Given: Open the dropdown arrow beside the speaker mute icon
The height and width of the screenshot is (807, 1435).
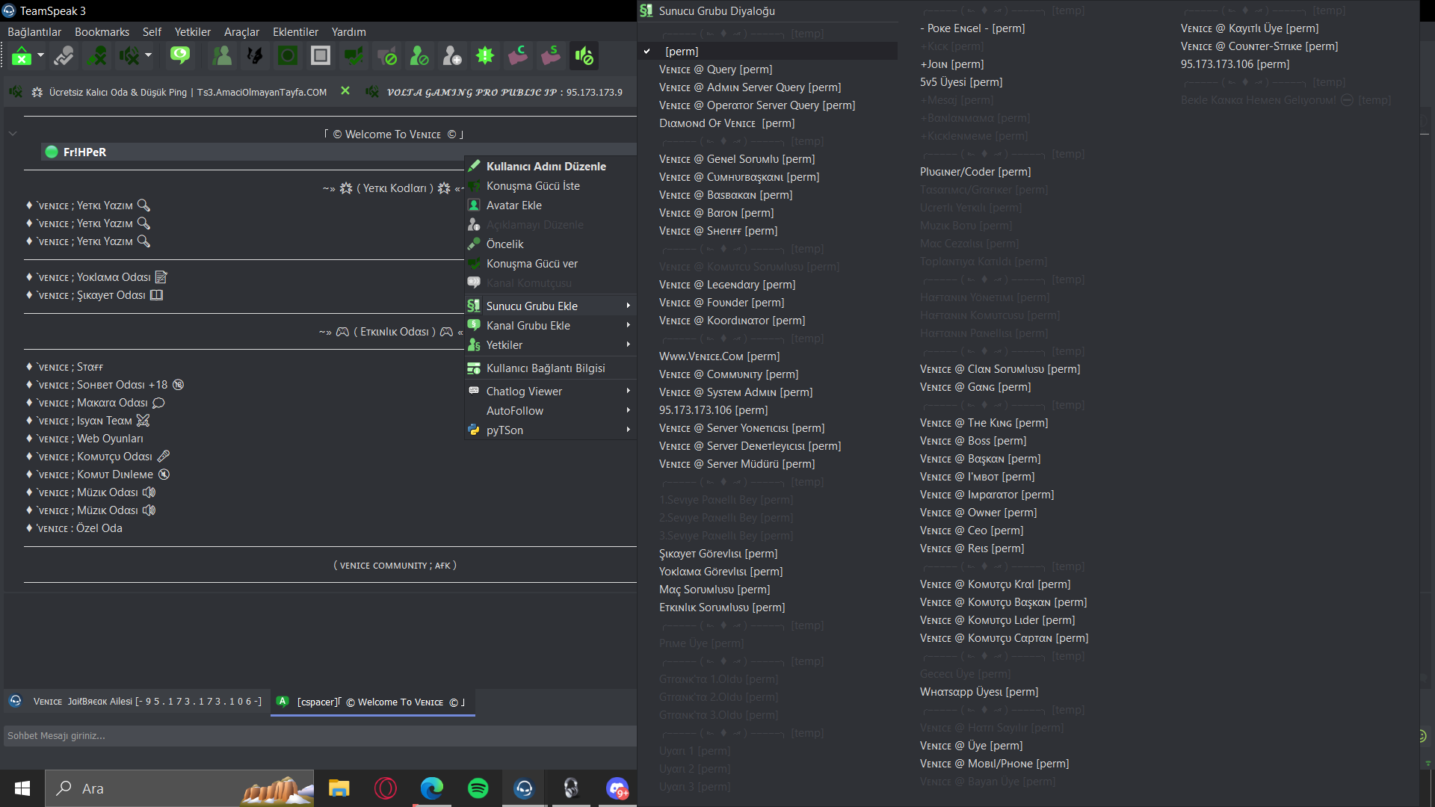Looking at the screenshot, I should (148, 55).
